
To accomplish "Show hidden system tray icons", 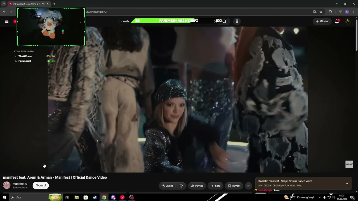I will tap(320, 197).
